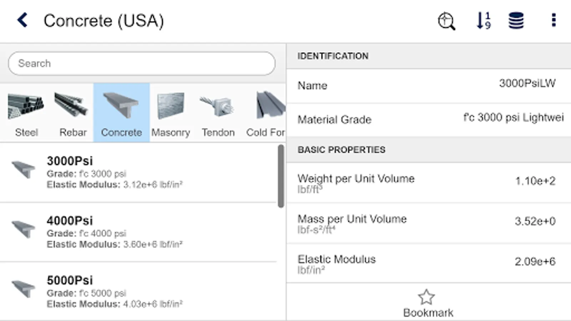Open the database selection icon
The height and width of the screenshot is (321, 571).
coord(516,20)
